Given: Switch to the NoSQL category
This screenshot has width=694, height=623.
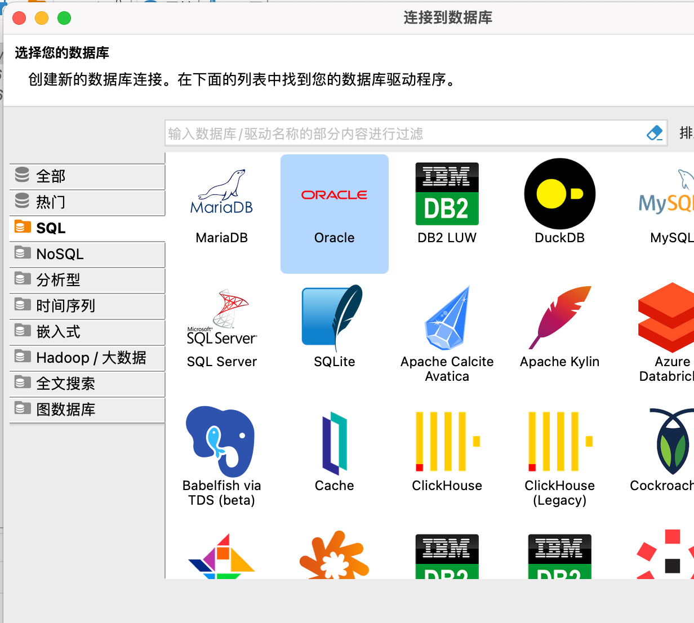Looking at the screenshot, I should click(x=87, y=254).
